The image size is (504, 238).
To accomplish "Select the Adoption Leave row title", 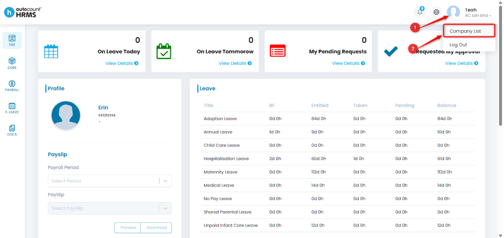I will 220,119.
